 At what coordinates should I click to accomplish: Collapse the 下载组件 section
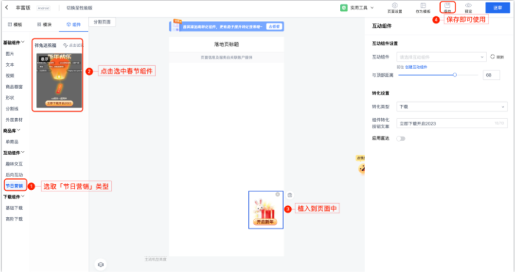(14, 196)
